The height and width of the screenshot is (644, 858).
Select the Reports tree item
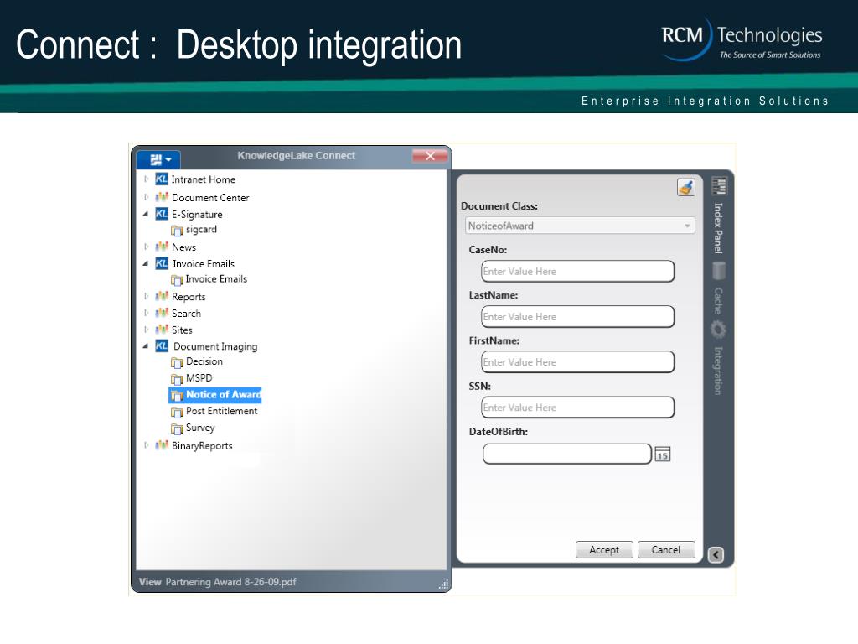189,297
